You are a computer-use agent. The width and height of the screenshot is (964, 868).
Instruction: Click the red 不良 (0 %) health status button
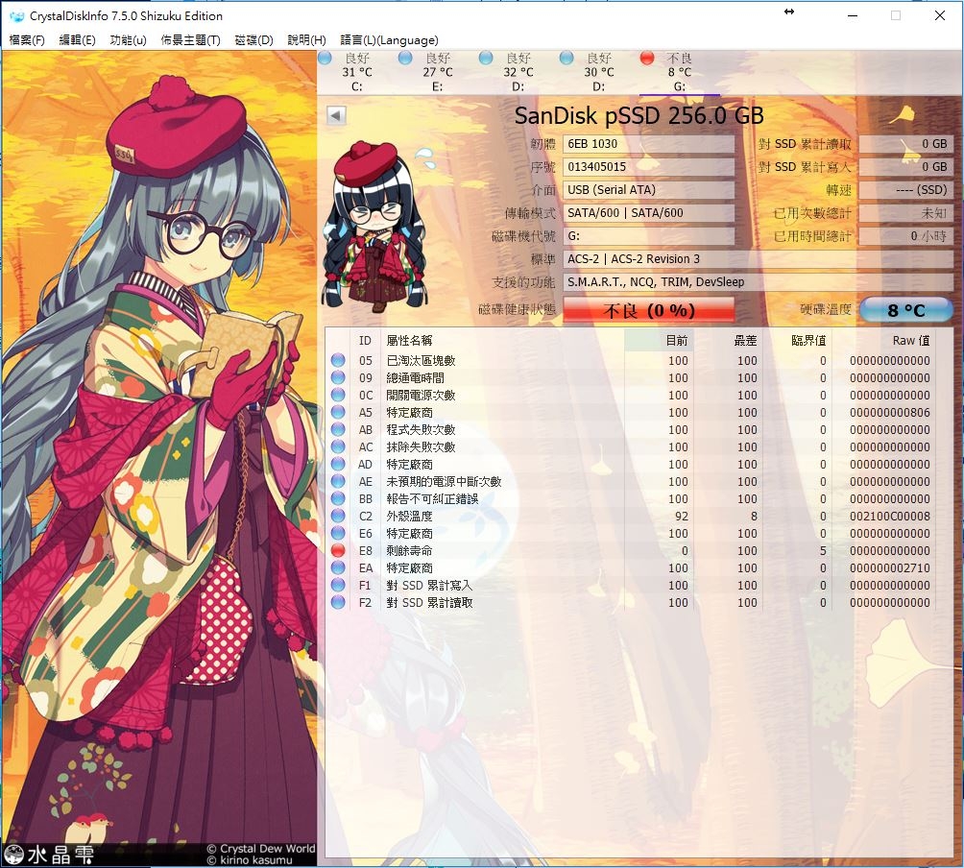pyautogui.click(x=649, y=310)
